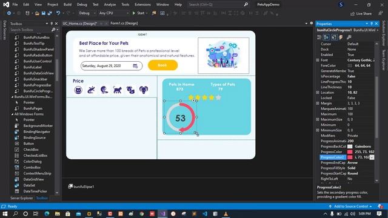Open the Build menu
Image resolution: width=388 pixels, height=218 pixels.
[67, 4]
